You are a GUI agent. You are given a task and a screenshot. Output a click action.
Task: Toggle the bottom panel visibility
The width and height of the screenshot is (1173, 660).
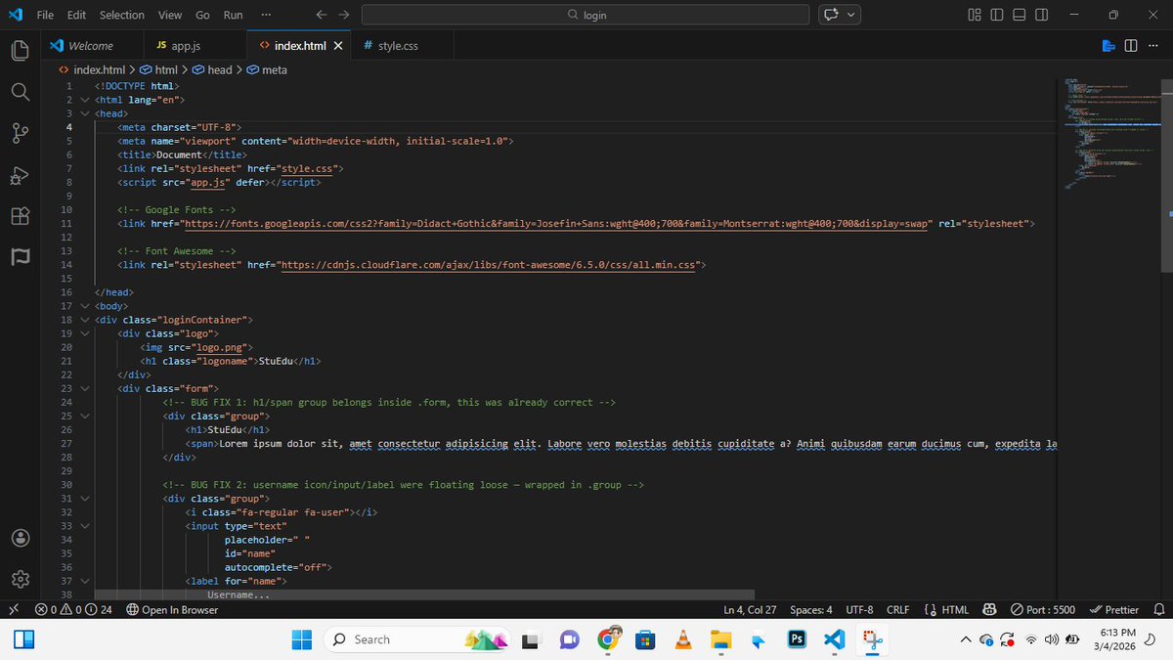tap(1019, 15)
